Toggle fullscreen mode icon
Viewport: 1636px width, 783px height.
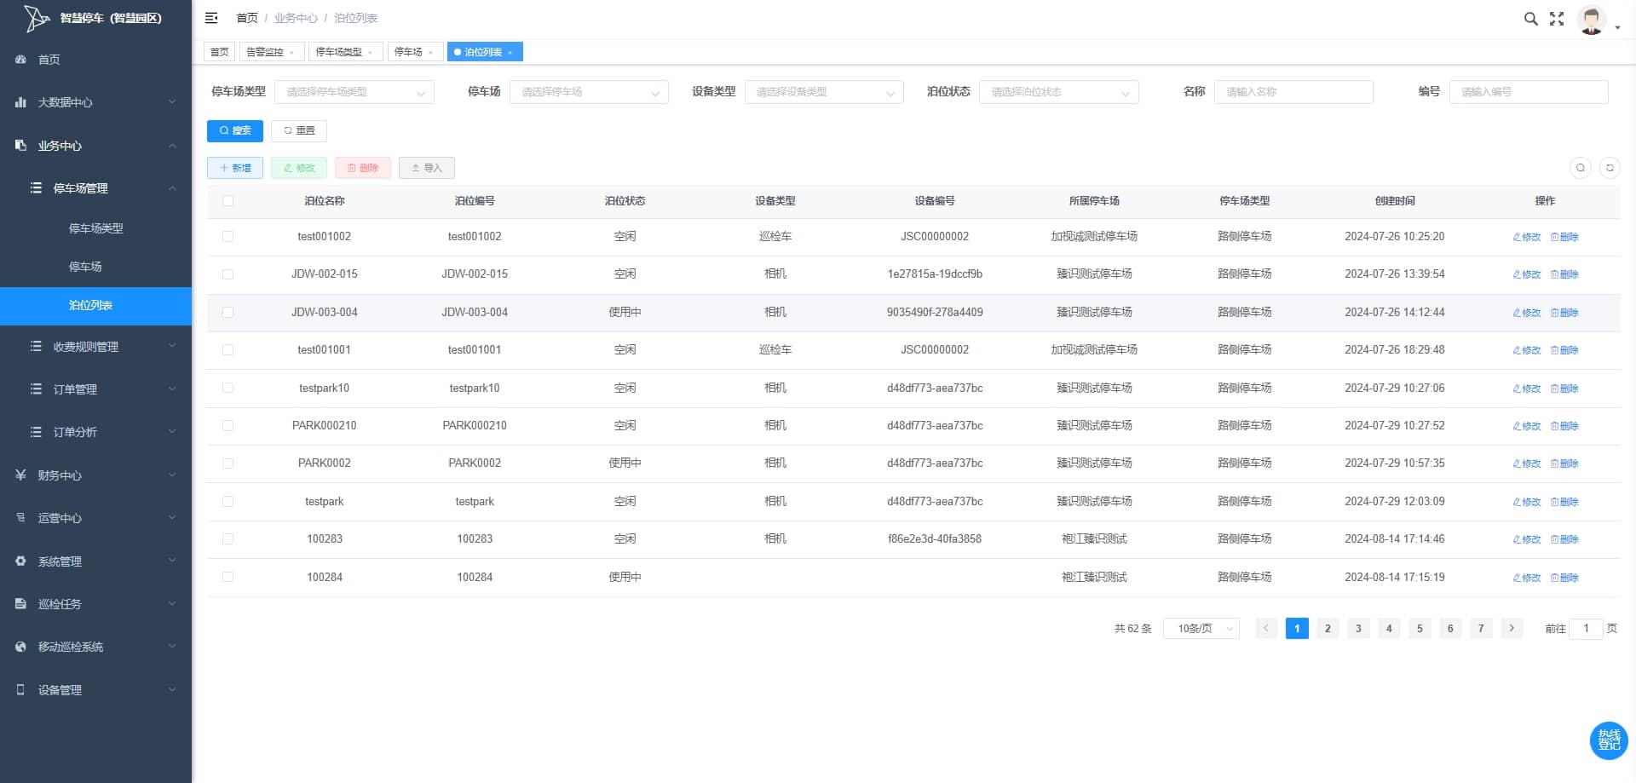[x=1557, y=19]
